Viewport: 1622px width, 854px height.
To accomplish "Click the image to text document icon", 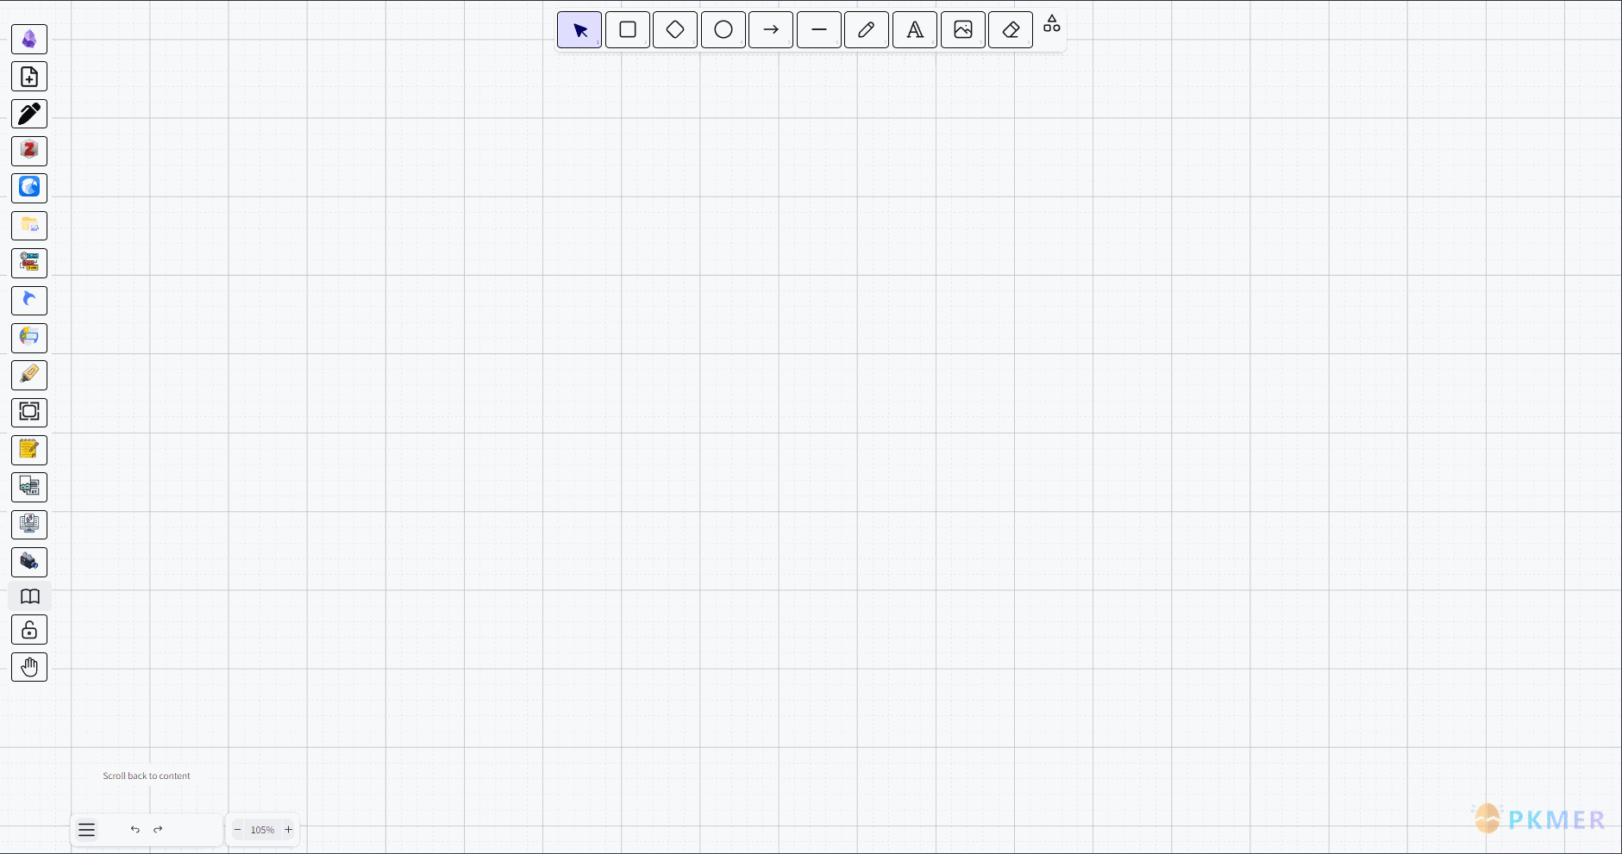I will click(x=29, y=487).
